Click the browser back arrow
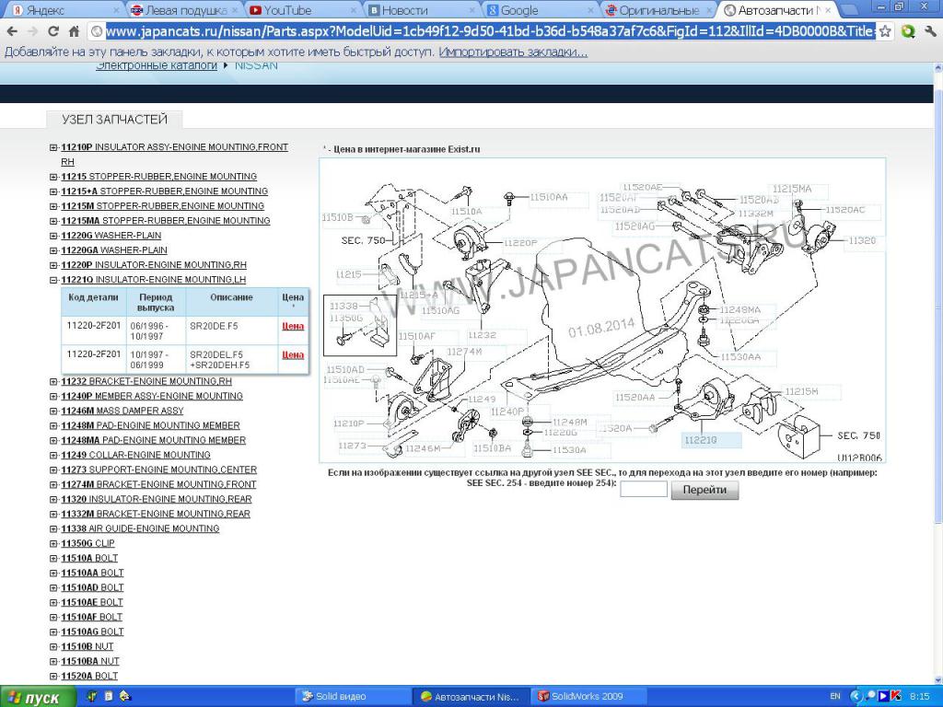This screenshot has width=943, height=707. (12, 31)
